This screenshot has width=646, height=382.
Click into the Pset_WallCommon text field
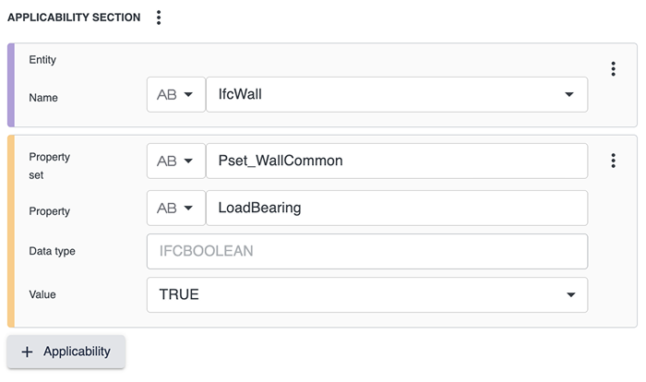397,161
